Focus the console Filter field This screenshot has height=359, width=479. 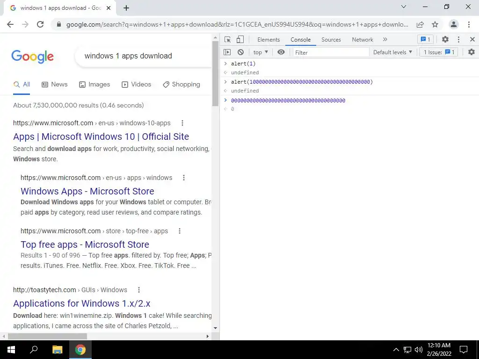click(x=331, y=52)
